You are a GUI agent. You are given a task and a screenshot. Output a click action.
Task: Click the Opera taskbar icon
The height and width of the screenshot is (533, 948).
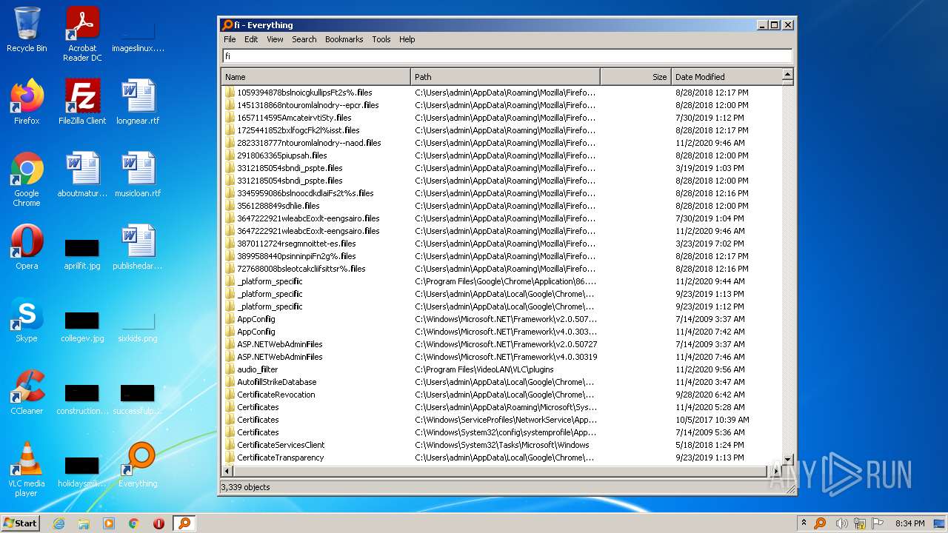pyautogui.click(x=158, y=523)
